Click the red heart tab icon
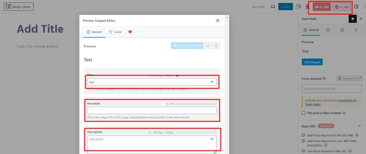This screenshot has height=154, width=366. tap(130, 32)
